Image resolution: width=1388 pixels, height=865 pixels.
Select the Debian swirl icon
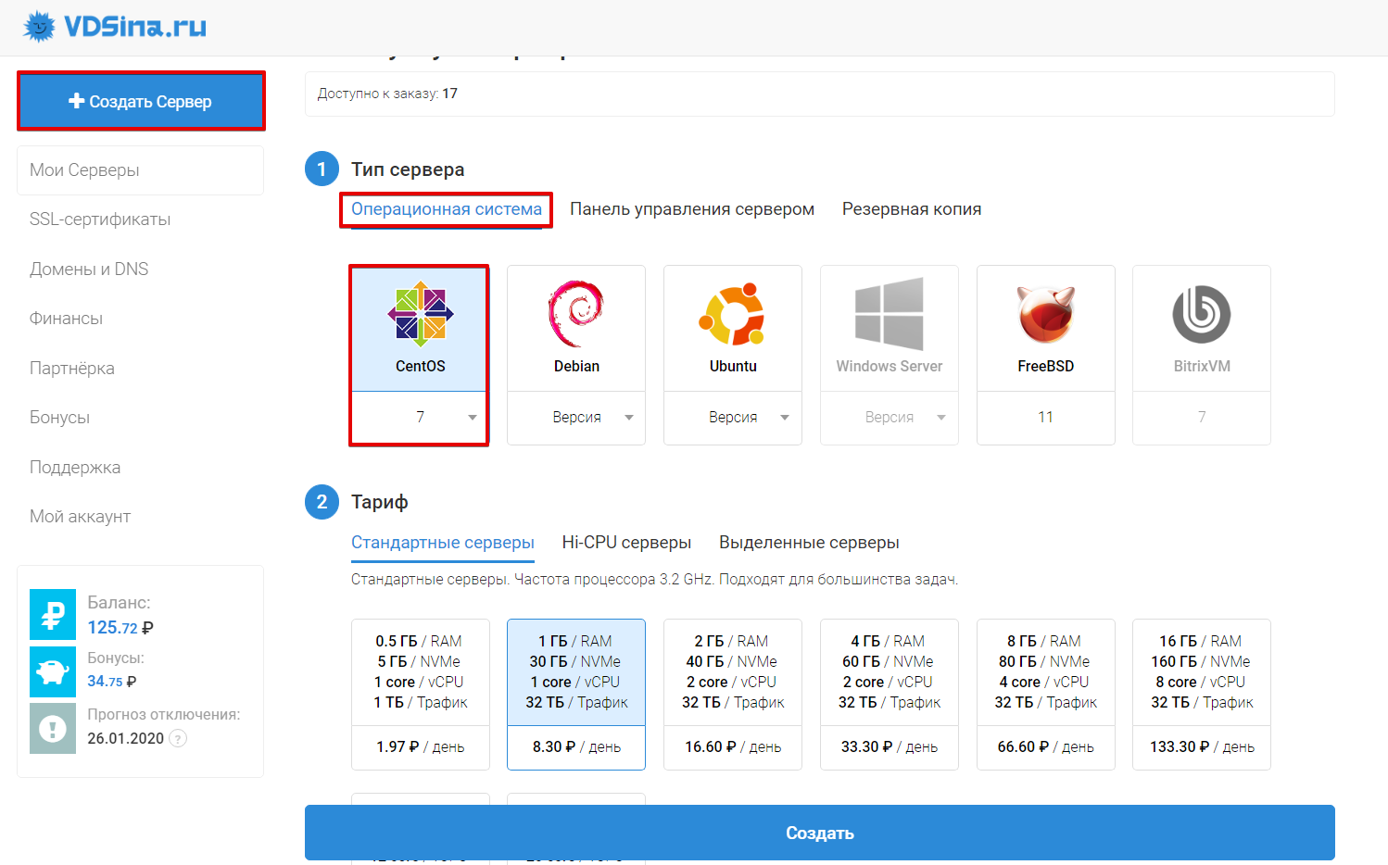(x=576, y=314)
